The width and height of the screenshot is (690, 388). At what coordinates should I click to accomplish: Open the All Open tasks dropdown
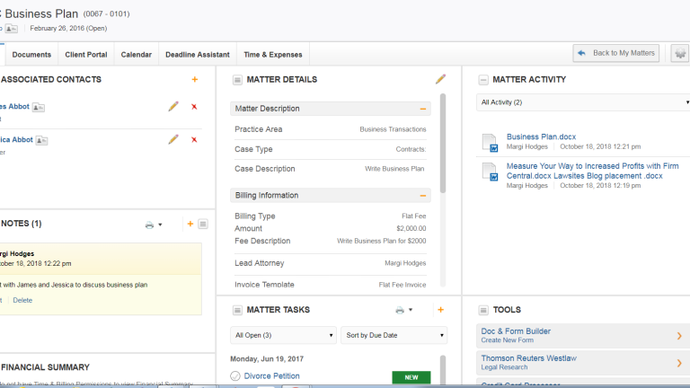tap(283, 336)
